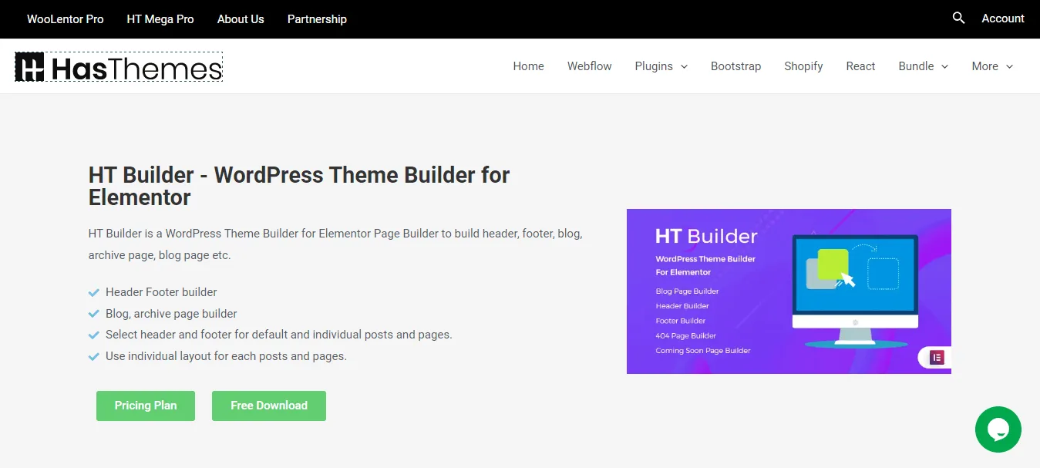Open the Bootstrap menu item
Screen dimensions: 1040x468
pos(735,66)
